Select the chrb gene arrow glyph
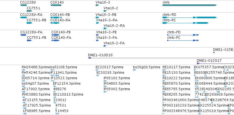 click(189, 5)
